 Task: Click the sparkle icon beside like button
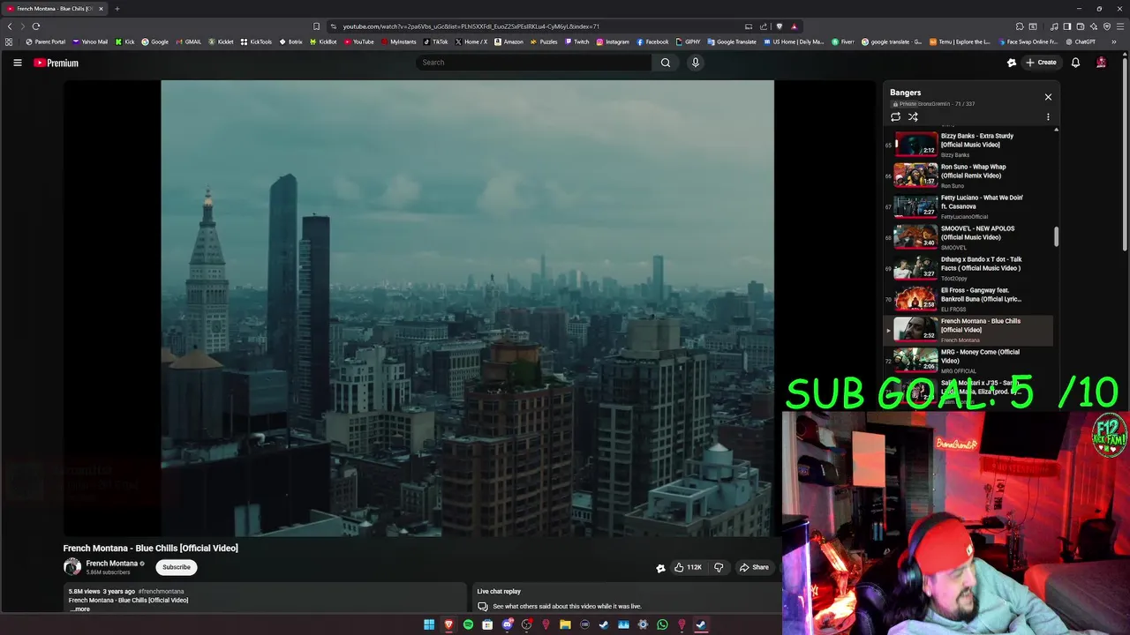660,568
